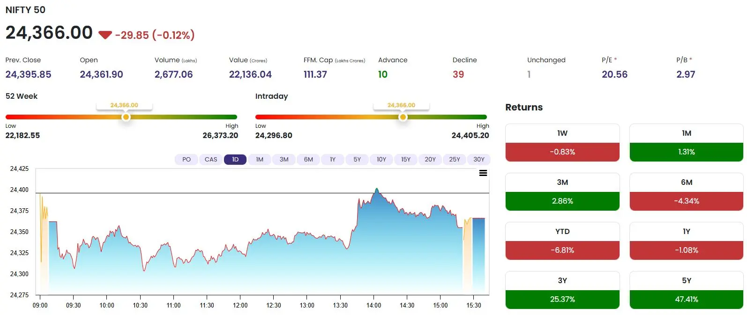Open the chart hamburger menu icon
The width and height of the screenshot is (747, 315).
coord(483,173)
